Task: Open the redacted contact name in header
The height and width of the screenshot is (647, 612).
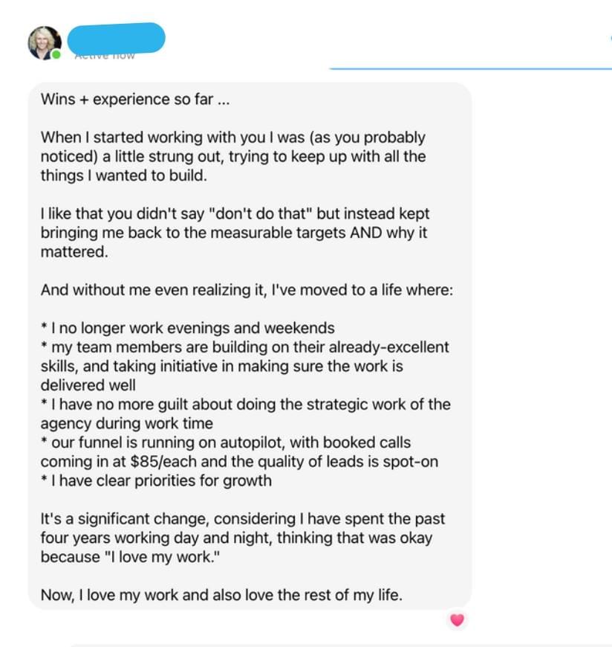Action: [116, 39]
